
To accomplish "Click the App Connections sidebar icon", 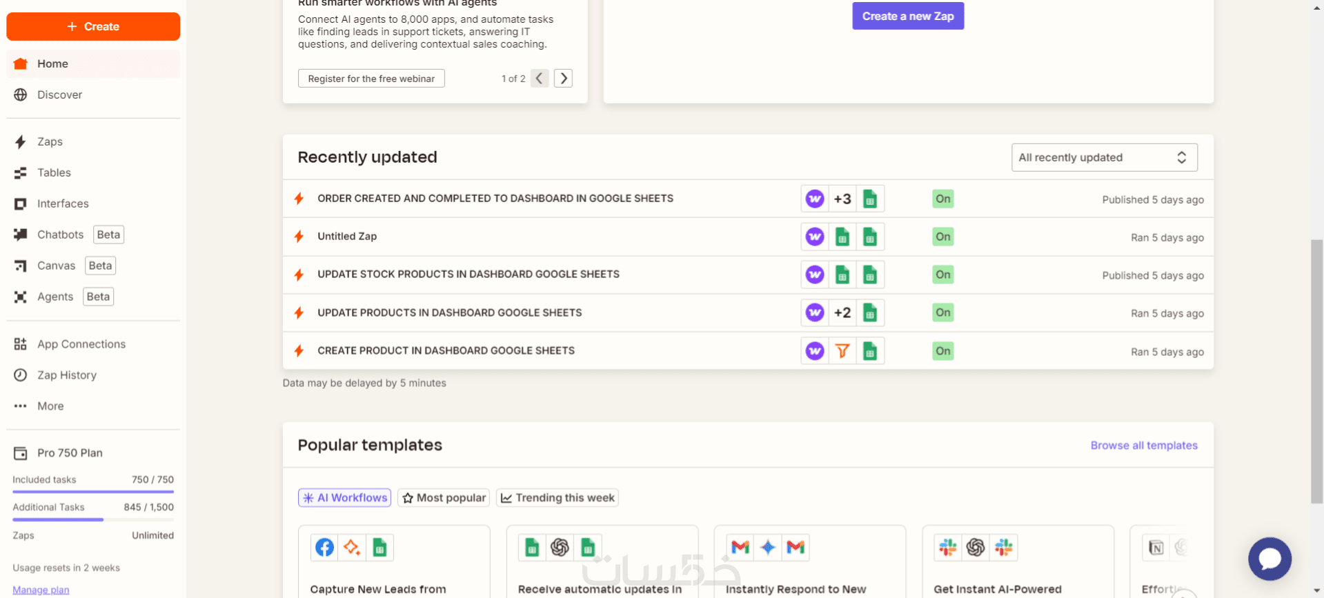I will (x=21, y=344).
